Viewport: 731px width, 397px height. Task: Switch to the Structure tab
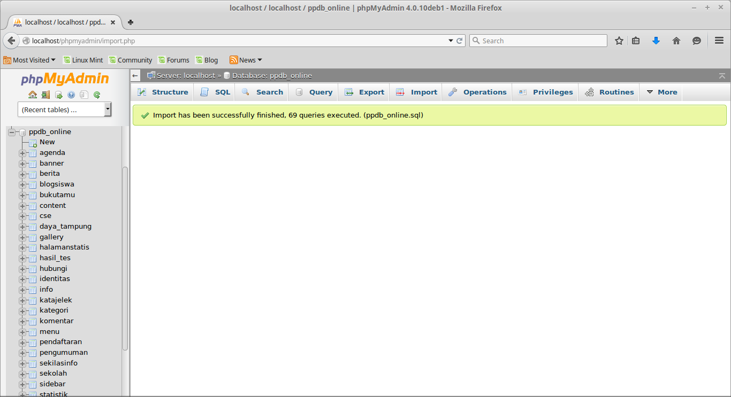click(163, 92)
